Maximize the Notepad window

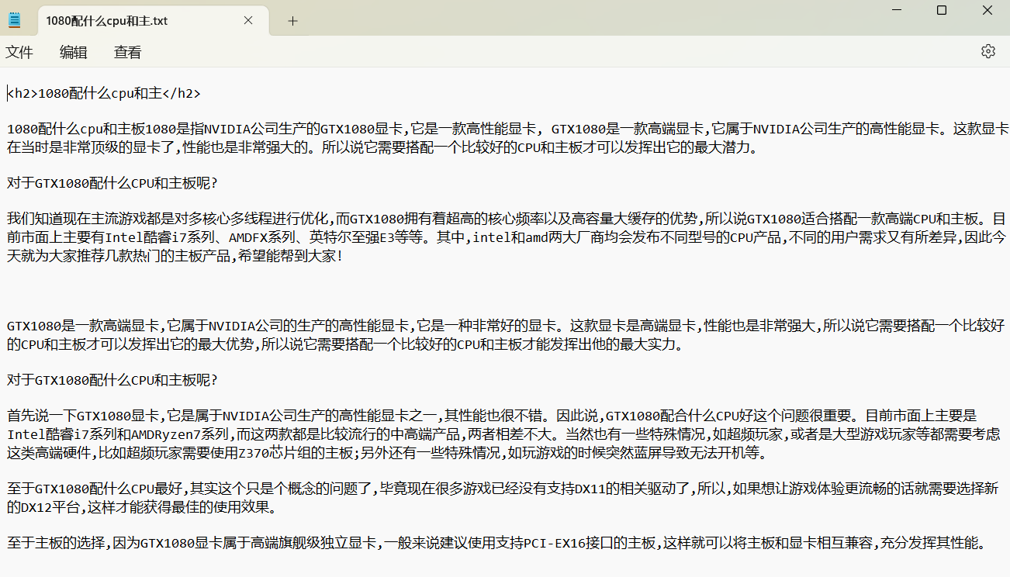[x=942, y=10]
